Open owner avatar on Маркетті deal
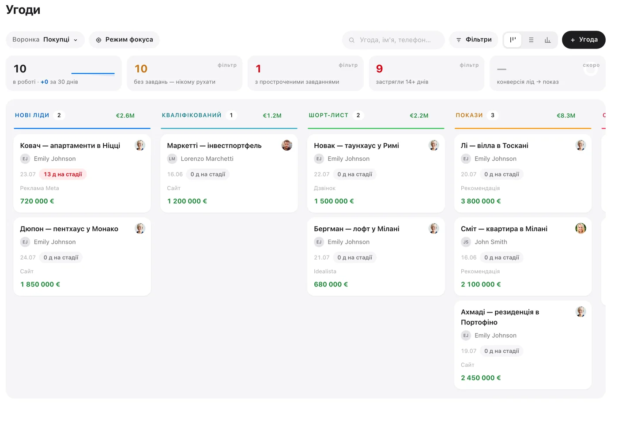Screen dimensions: 618x422 (x=287, y=145)
